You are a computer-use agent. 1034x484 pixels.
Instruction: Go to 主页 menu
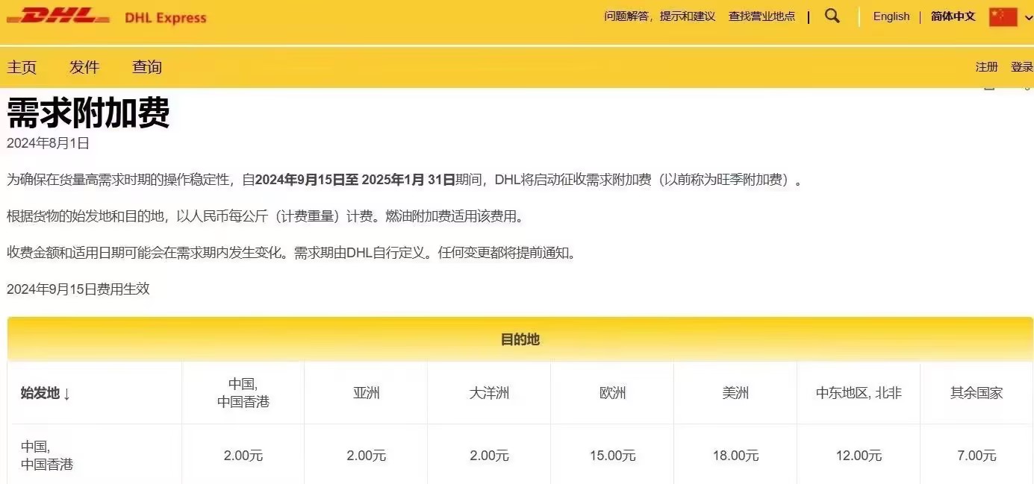click(22, 67)
